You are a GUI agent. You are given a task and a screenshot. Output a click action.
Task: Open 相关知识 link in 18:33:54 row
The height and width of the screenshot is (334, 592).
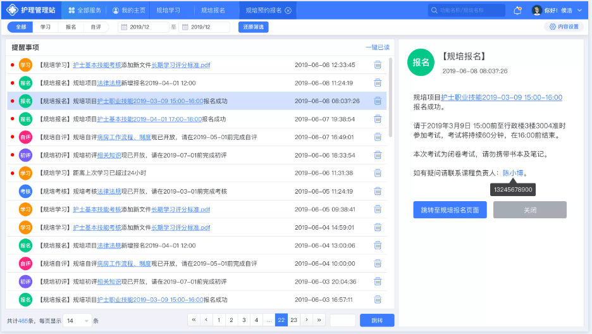click(x=109, y=155)
